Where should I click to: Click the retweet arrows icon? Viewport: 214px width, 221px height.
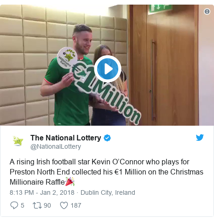[37, 205]
